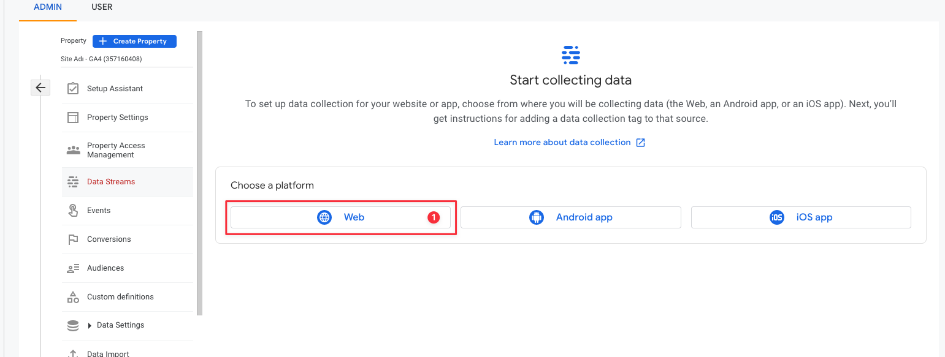Switch to the USER tab
945x357 pixels.
coord(102,7)
